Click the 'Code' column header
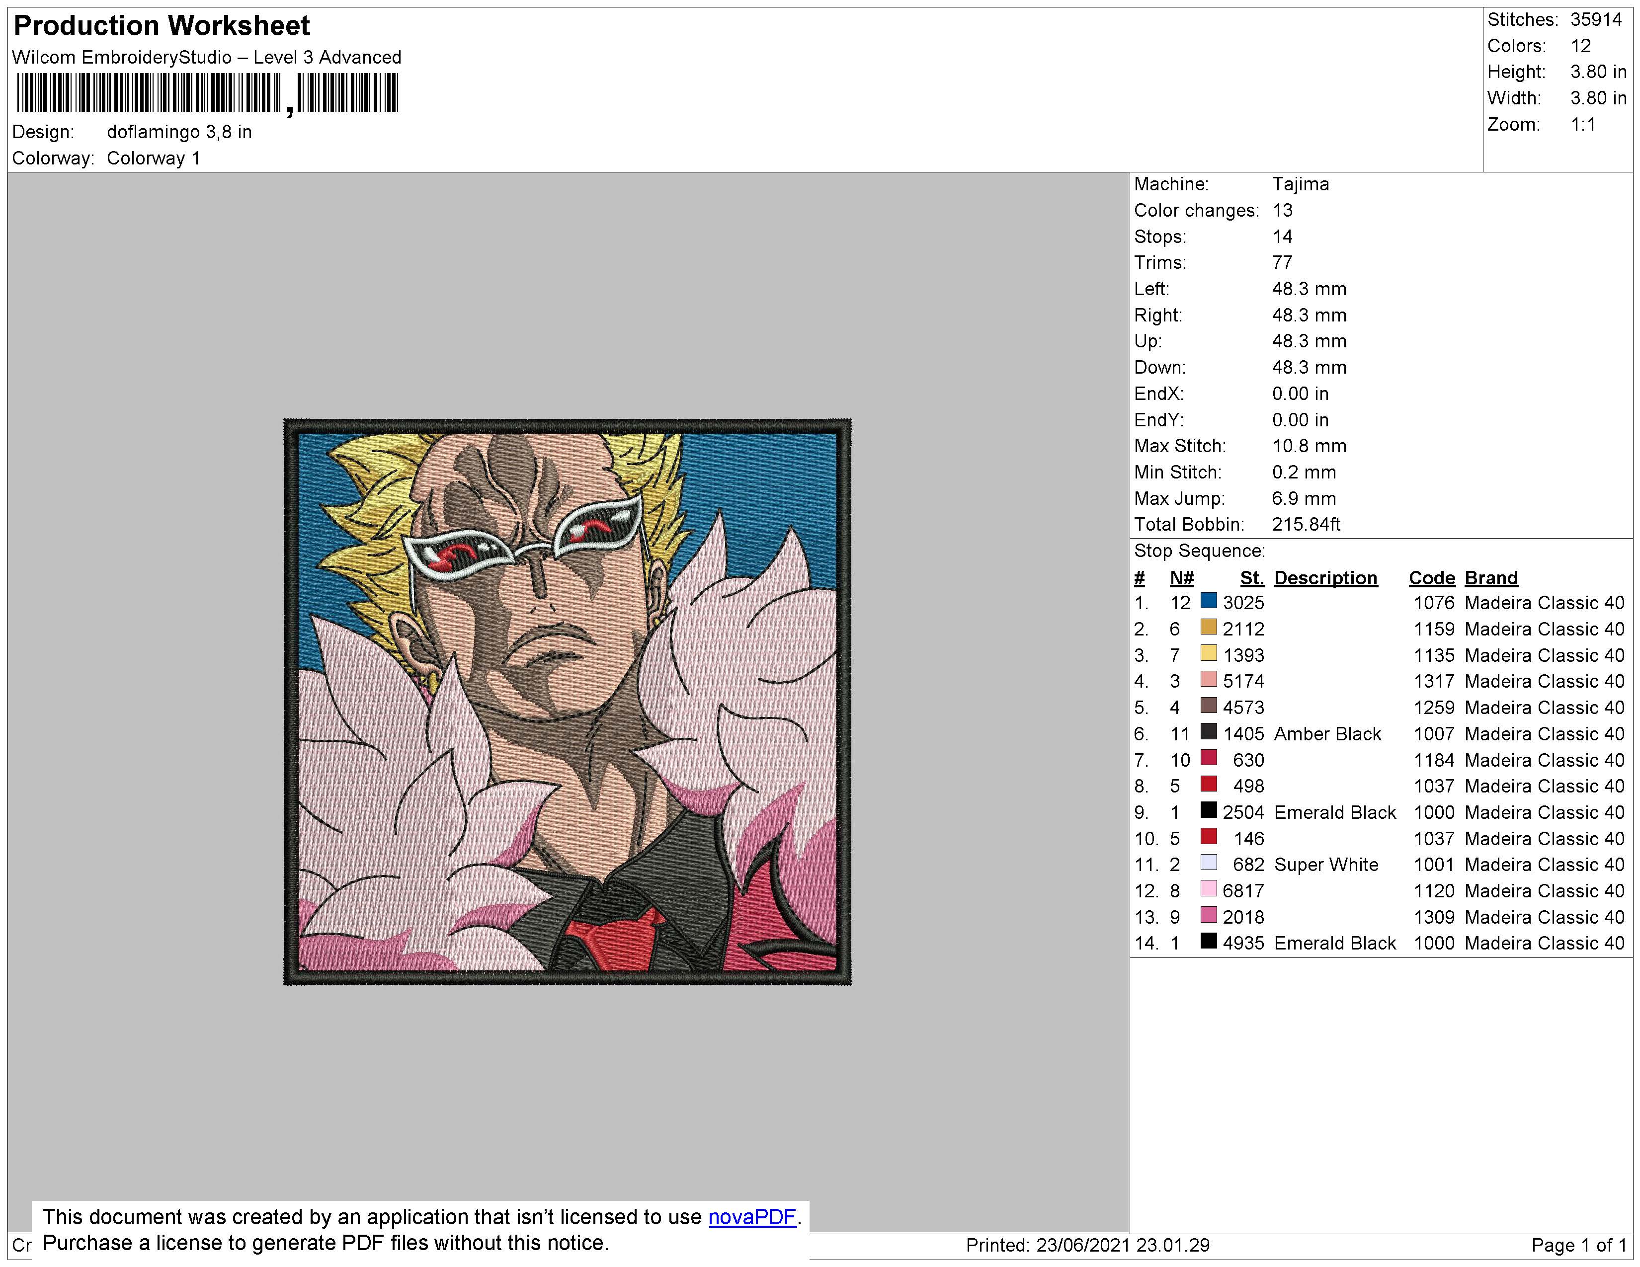1640x1267 pixels. 1431,578
